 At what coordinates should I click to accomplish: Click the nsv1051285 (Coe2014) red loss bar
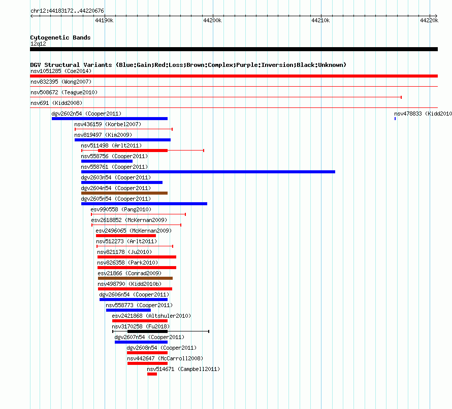234,76
